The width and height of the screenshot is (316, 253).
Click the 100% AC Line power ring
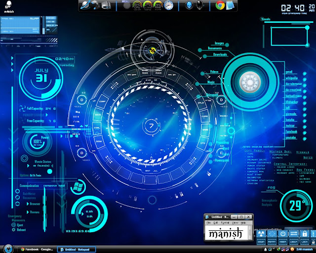click(x=38, y=142)
